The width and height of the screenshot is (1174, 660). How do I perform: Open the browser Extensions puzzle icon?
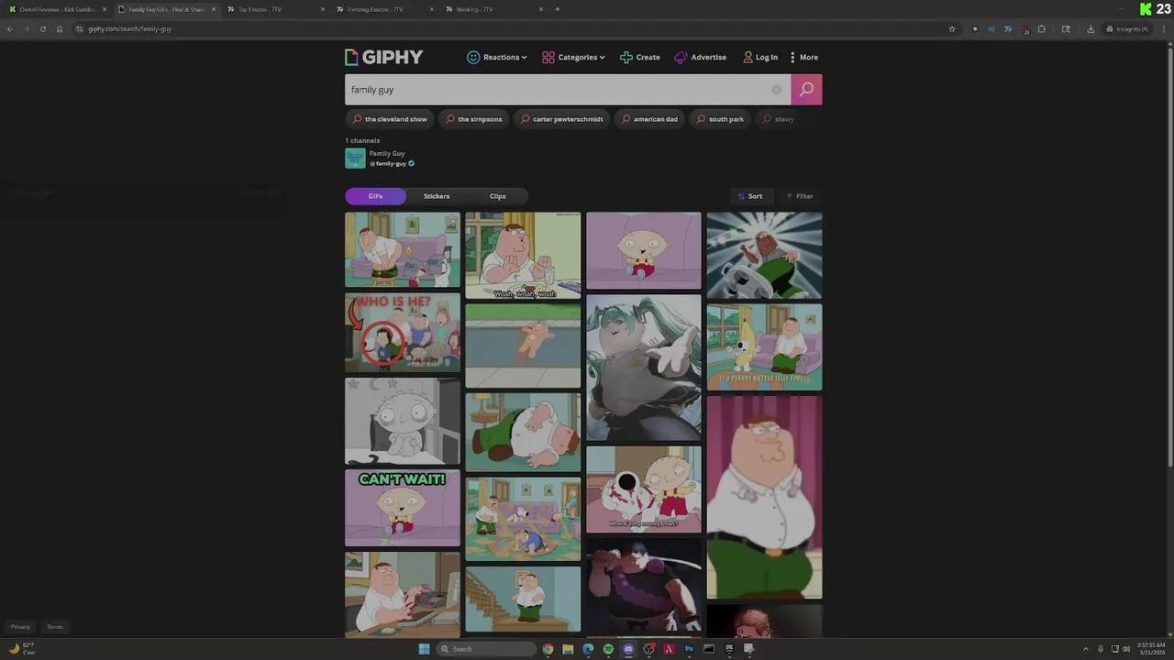(1042, 28)
